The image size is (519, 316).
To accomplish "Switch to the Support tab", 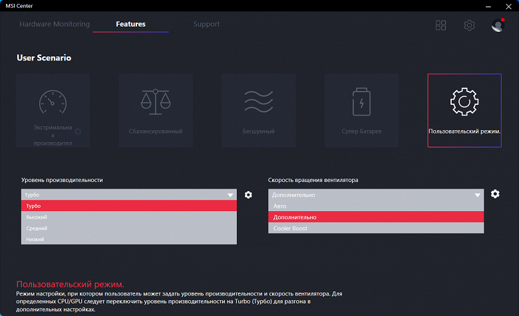I will 206,24.
